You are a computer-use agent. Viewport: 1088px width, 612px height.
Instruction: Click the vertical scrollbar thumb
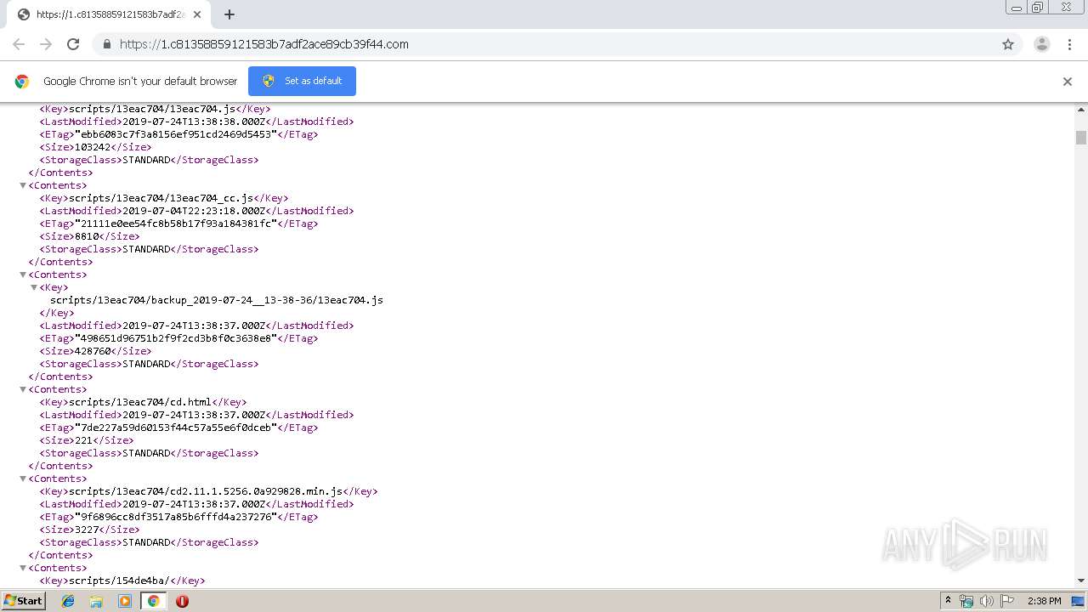click(x=1081, y=138)
